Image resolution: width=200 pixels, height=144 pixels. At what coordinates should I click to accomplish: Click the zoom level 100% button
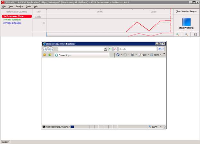coord(154,127)
